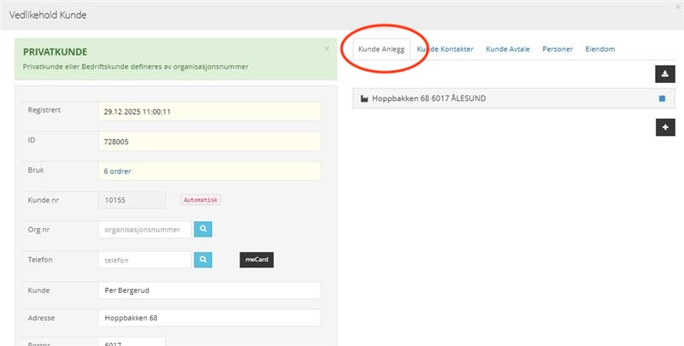This screenshot has width=684, height=346.
Task: Click the Adresse field showing Hoppbakken 68
Action: (x=209, y=318)
